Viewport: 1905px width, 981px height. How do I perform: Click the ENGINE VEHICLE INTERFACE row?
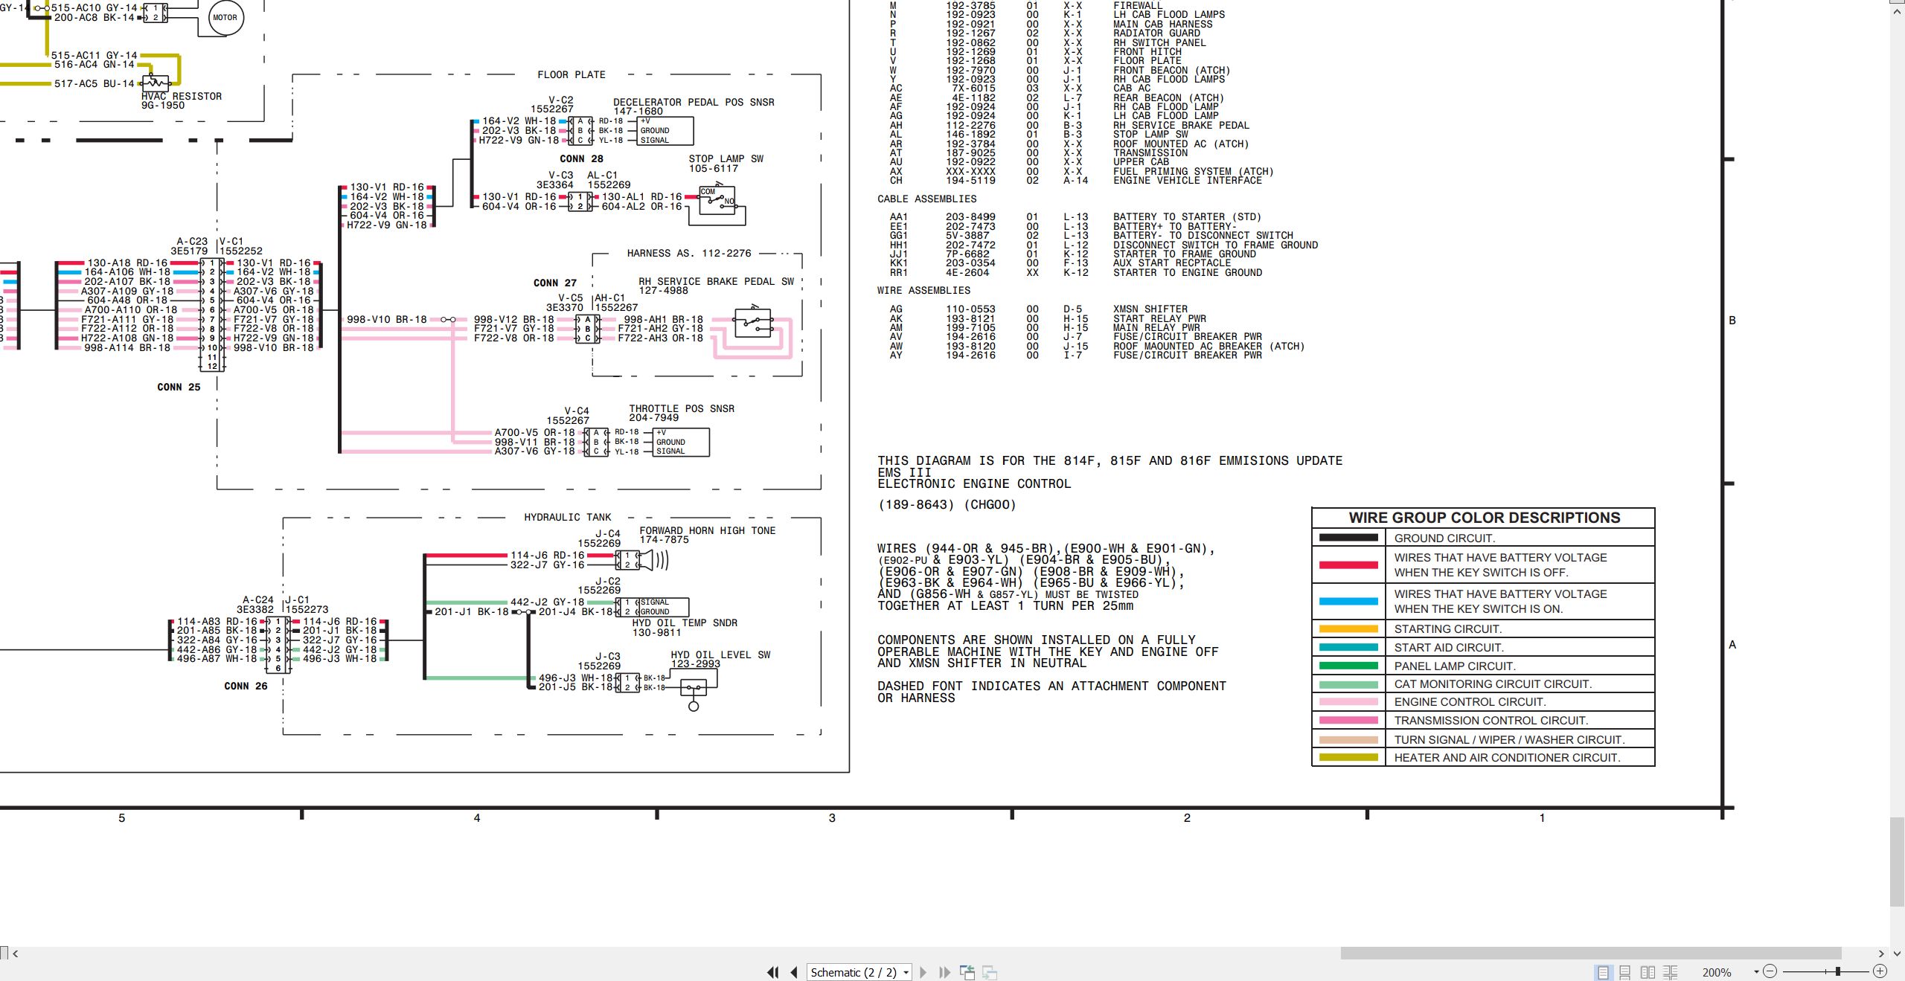(1075, 180)
